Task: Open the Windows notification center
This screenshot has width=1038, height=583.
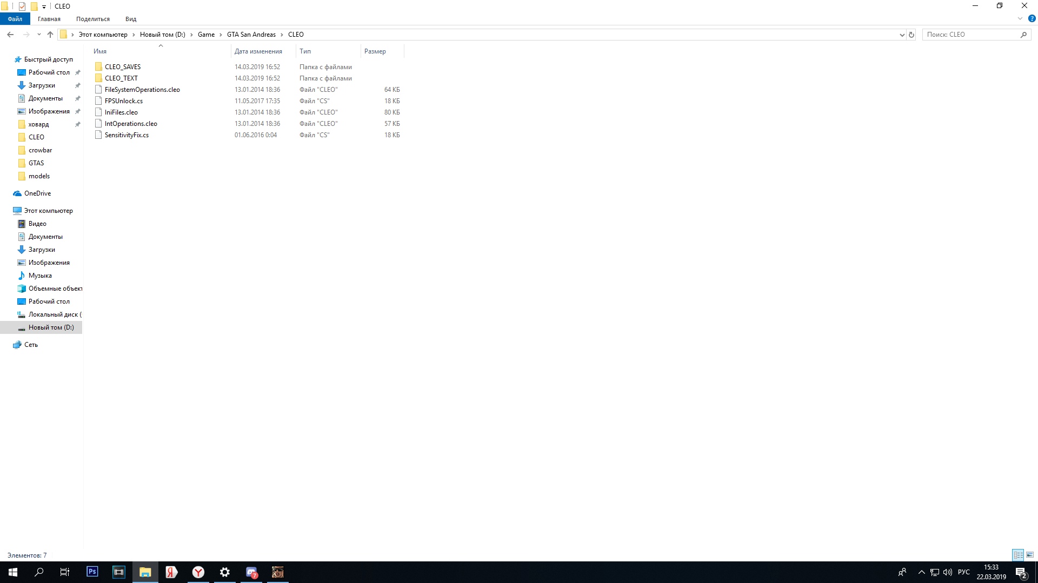Action: point(1021,572)
